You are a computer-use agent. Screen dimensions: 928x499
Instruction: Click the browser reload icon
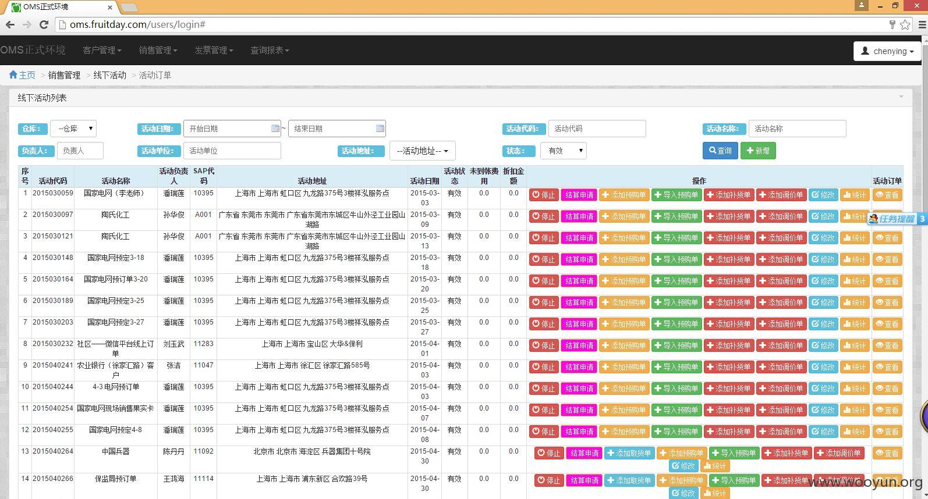[x=44, y=24]
